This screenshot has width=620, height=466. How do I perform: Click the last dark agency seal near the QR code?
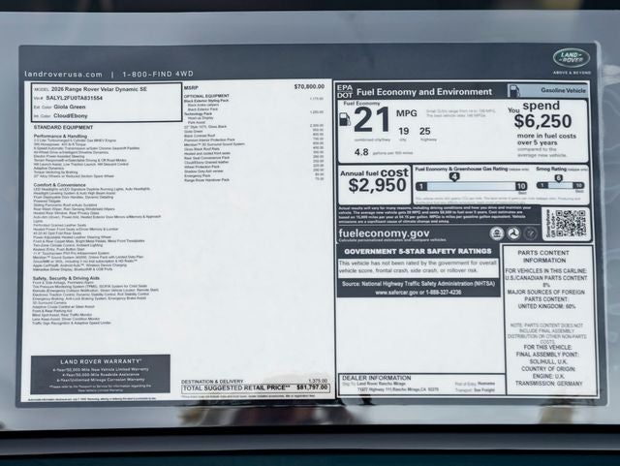(x=530, y=233)
